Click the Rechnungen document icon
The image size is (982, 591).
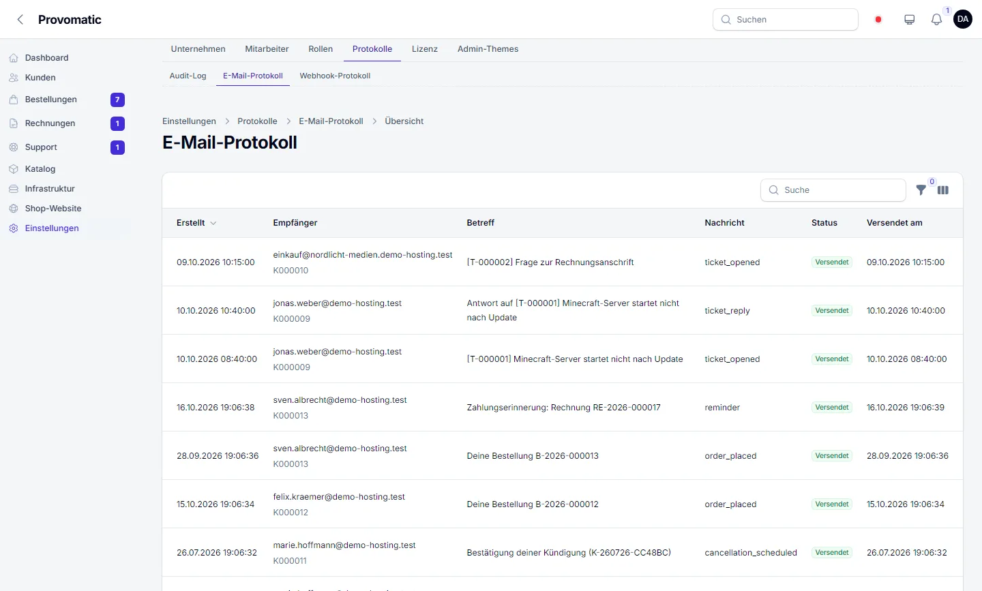click(x=14, y=123)
